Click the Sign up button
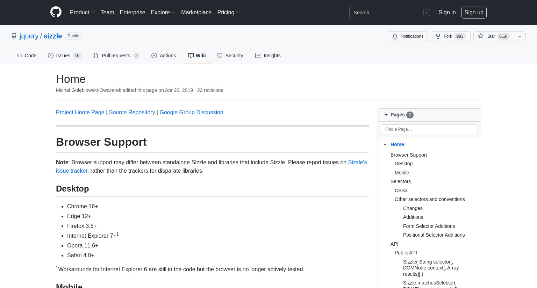 pos(474,13)
